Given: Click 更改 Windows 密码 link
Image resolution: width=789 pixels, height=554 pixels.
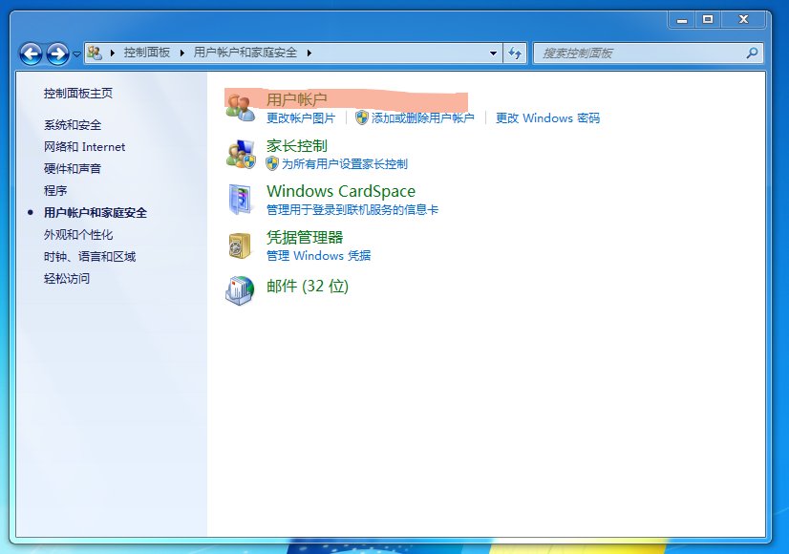Looking at the screenshot, I should click(x=547, y=118).
